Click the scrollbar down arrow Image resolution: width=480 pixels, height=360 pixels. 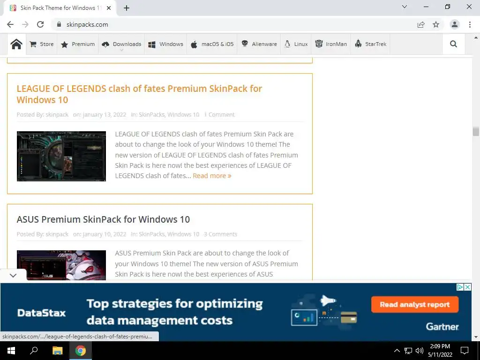(476, 337)
